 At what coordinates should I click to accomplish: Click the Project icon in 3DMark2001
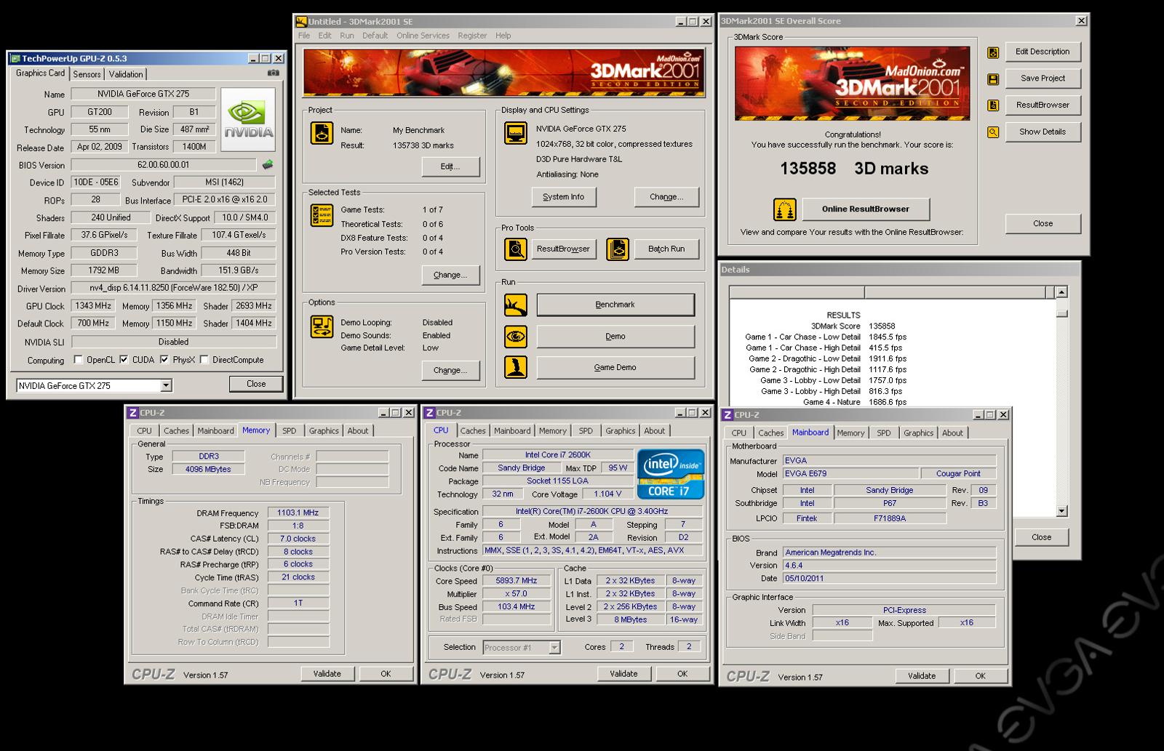click(322, 133)
